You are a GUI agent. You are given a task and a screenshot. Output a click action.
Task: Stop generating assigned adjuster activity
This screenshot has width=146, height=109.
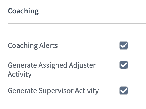(x=124, y=65)
